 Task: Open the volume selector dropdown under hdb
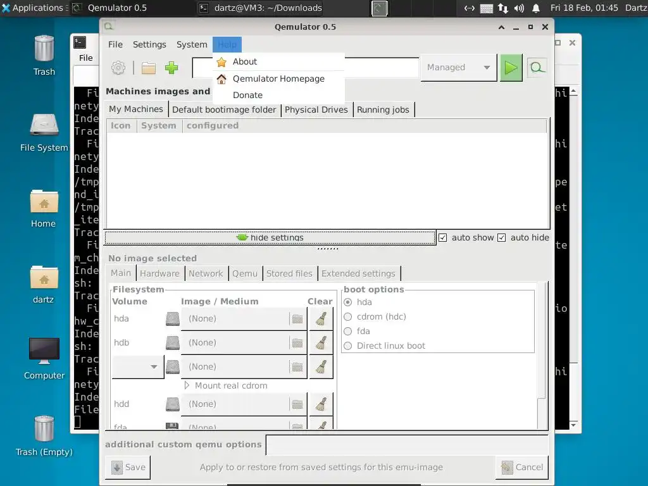[138, 366]
